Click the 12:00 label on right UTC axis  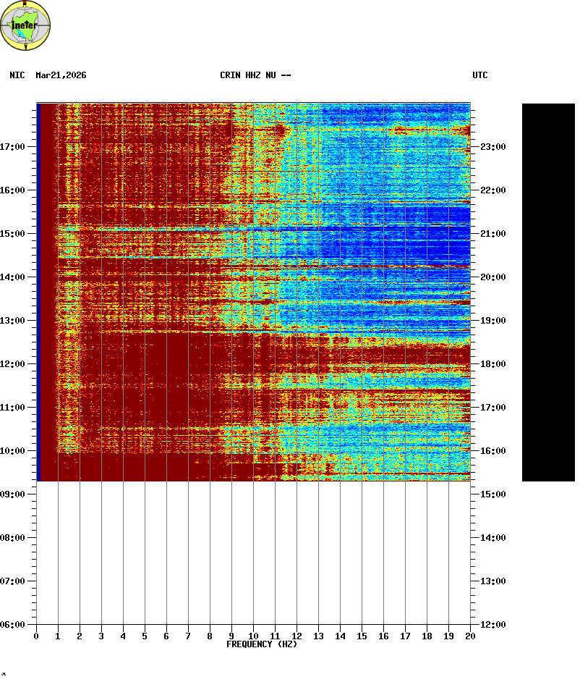tap(492, 625)
